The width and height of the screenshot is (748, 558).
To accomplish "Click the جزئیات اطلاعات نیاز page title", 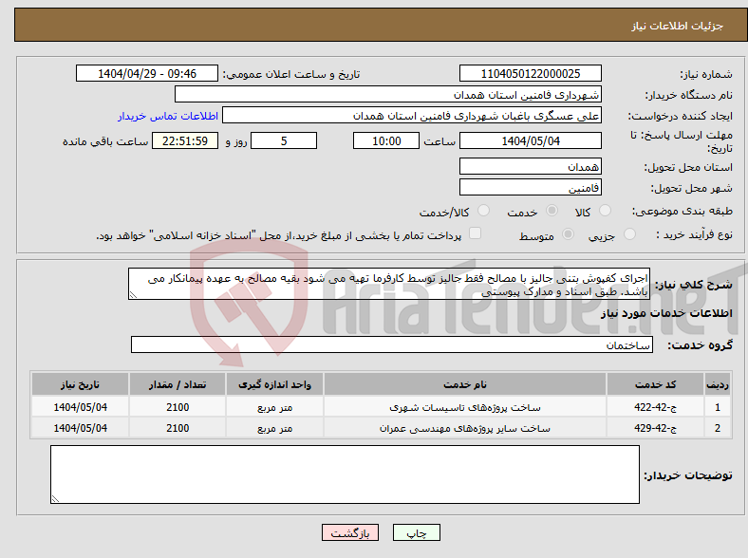I will pyautogui.click(x=678, y=26).
